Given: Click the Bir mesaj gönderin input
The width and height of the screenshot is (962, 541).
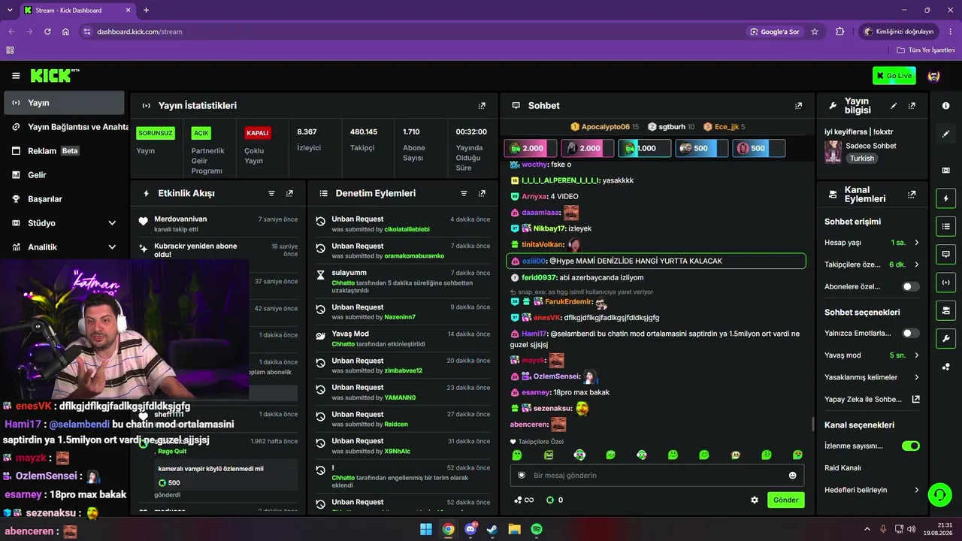Looking at the screenshot, I should [655, 476].
